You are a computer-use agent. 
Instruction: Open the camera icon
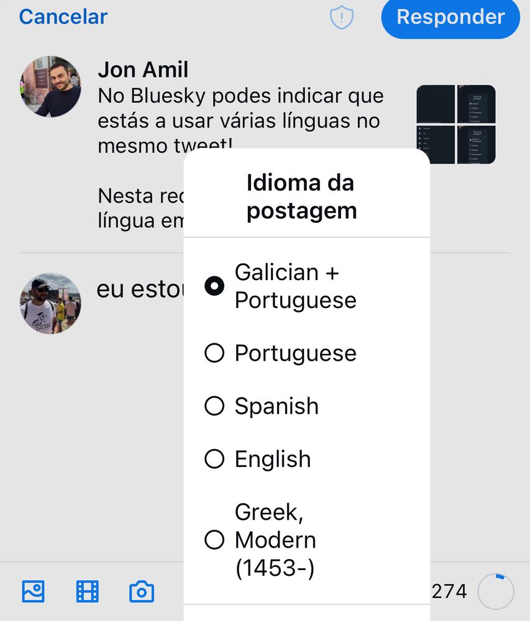click(x=142, y=591)
